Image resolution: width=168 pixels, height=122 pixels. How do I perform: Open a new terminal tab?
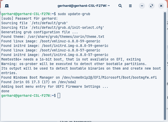(x=7, y=6)
